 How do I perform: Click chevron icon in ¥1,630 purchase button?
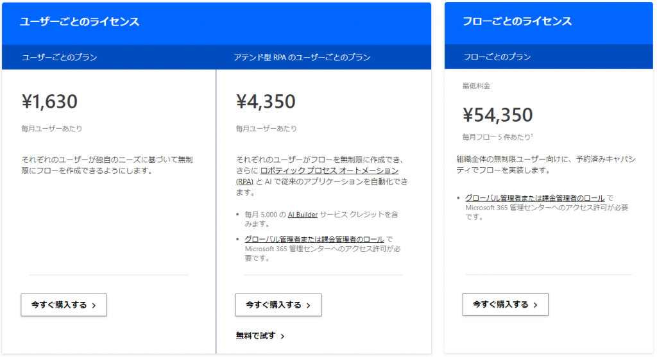click(94, 305)
